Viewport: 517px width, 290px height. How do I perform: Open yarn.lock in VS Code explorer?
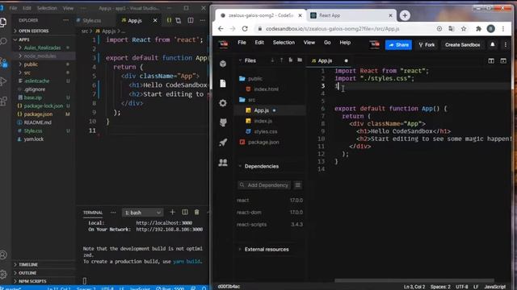(x=33, y=139)
